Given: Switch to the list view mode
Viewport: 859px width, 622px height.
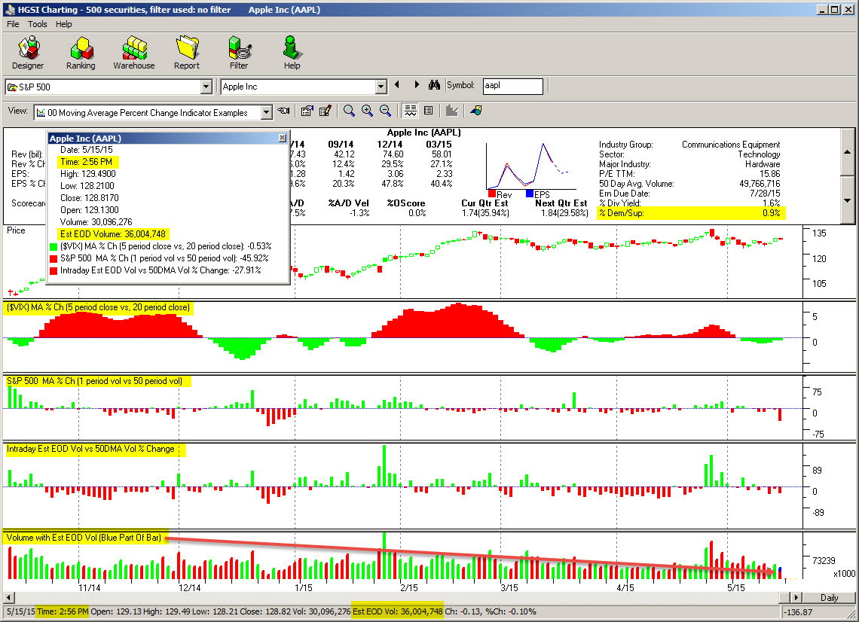Looking at the screenshot, I should click(429, 111).
